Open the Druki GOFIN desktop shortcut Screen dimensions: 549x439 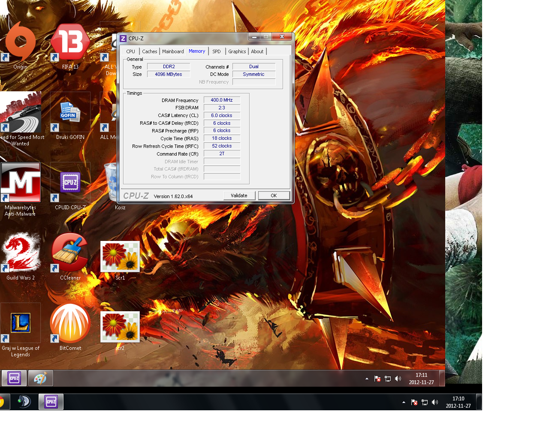coord(70,116)
